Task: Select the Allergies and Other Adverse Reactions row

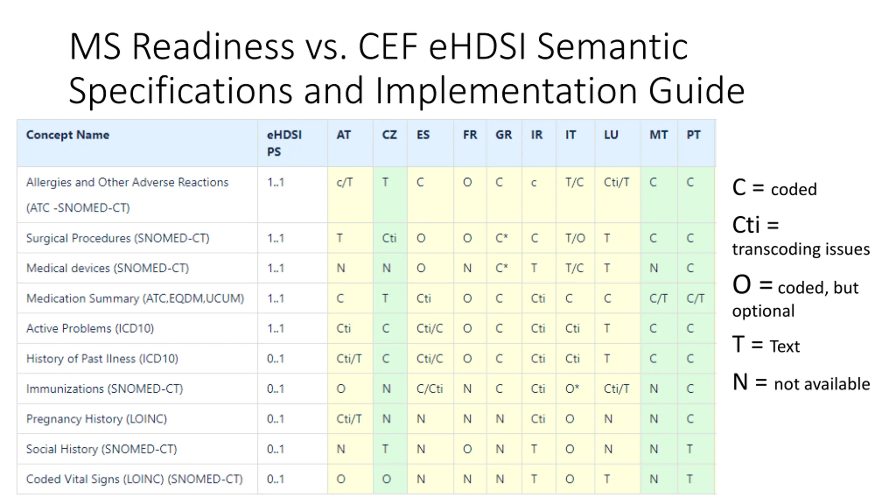Action: coord(366,195)
